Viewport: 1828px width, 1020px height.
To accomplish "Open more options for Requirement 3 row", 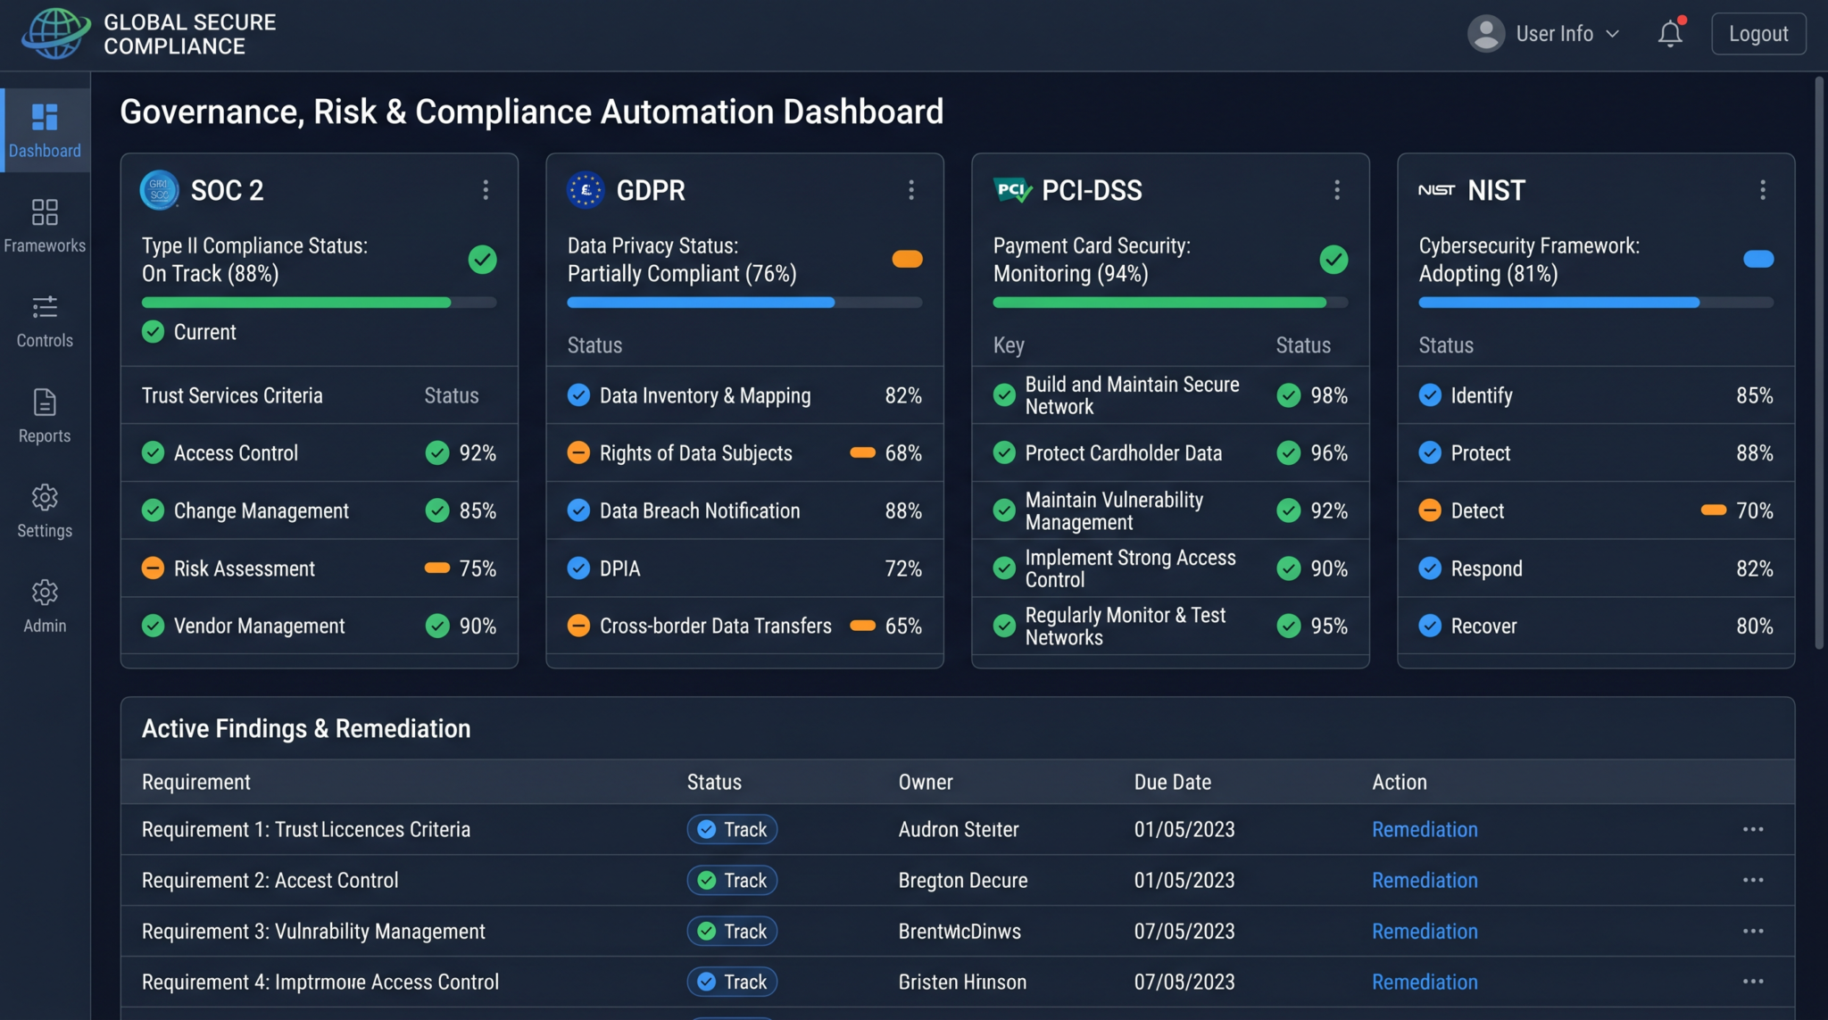I will click(x=1753, y=932).
